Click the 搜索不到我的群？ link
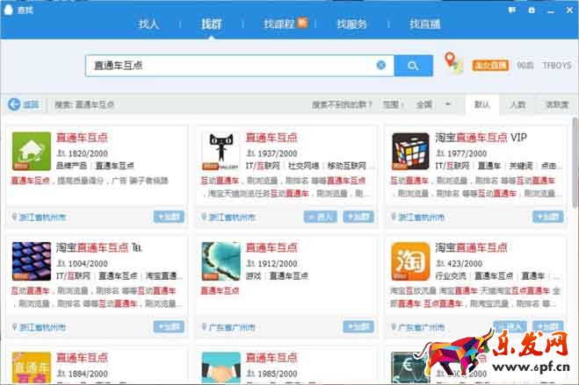The height and width of the screenshot is (385, 579). pos(343,104)
